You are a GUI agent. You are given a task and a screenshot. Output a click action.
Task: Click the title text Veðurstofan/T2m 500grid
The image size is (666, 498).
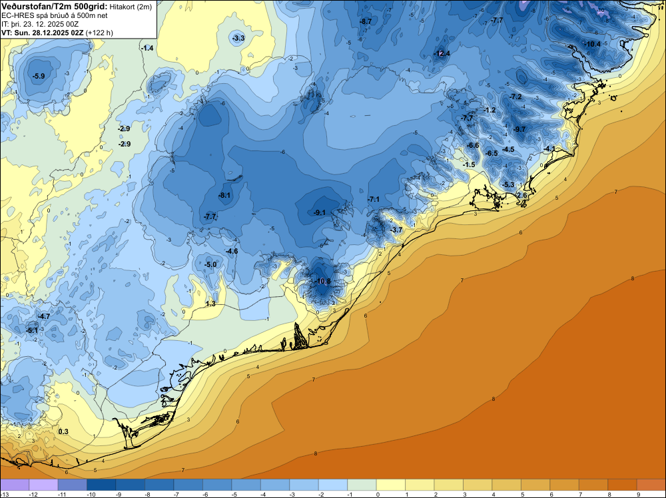55,6
